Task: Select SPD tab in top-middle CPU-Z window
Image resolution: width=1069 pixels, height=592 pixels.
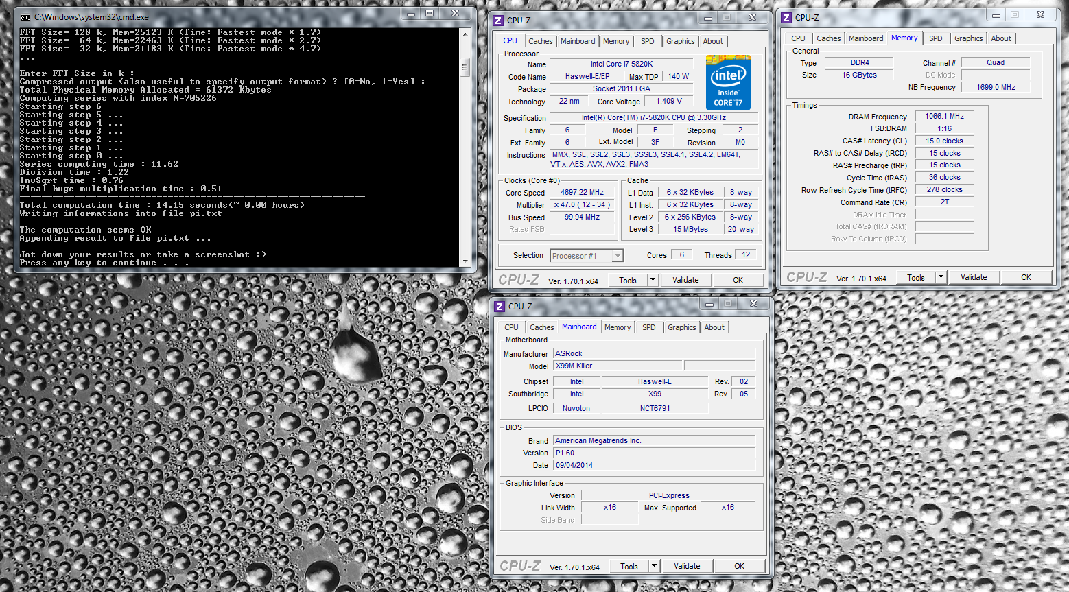Action: (x=648, y=41)
